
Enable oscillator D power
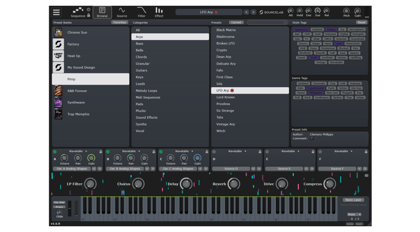[214, 152]
